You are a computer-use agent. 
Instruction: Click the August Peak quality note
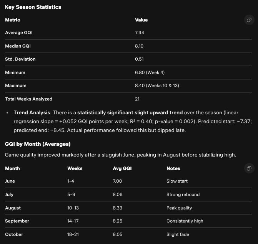(x=179, y=208)
